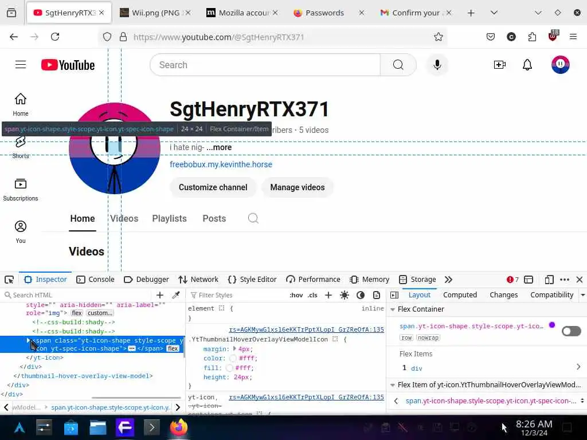Focus the Search HTML field
This screenshot has width=587, height=440.
[x=79, y=295]
